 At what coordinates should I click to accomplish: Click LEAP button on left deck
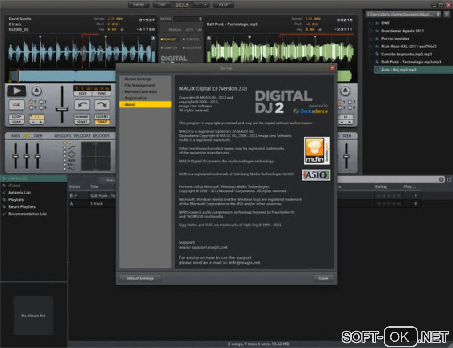click(x=16, y=122)
